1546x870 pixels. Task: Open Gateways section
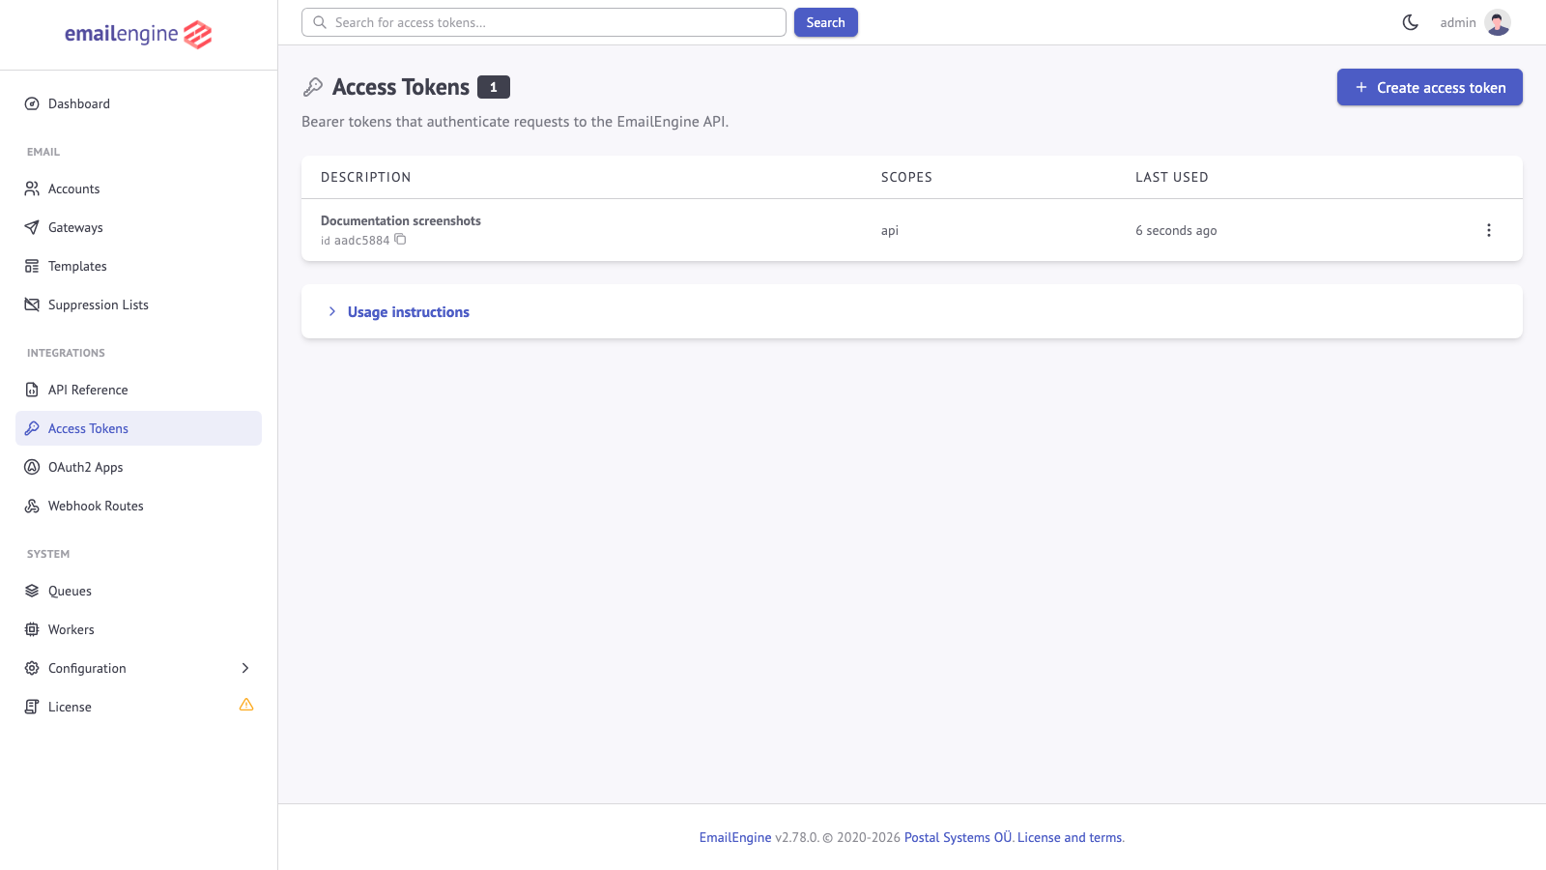click(x=138, y=227)
